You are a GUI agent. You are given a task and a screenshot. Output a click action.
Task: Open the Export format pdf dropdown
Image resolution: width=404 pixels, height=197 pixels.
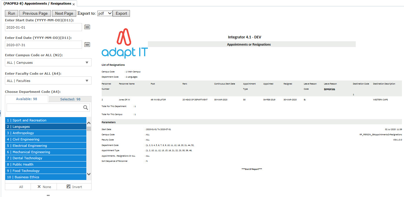(x=105, y=13)
